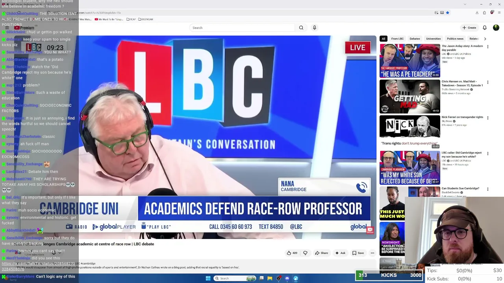Screen dimensions: 504x283
Task: Expand filter chips with right arrow
Action: tap(485, 39)
